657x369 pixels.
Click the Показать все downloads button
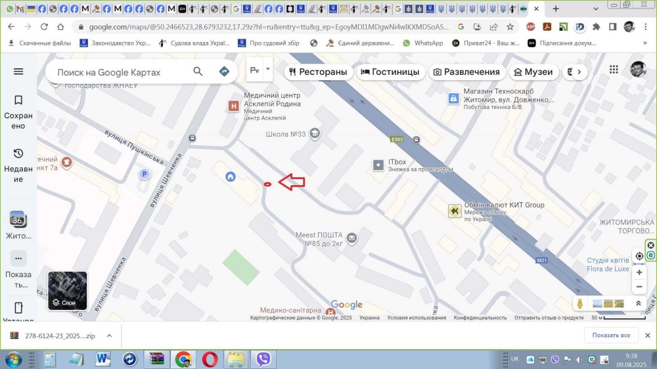coord(611,335)
